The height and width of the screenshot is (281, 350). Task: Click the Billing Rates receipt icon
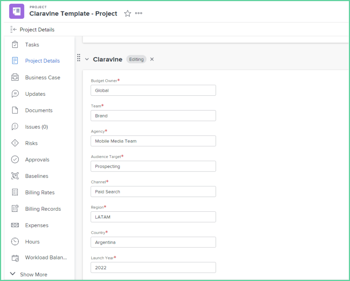click(x=15, y=192)
